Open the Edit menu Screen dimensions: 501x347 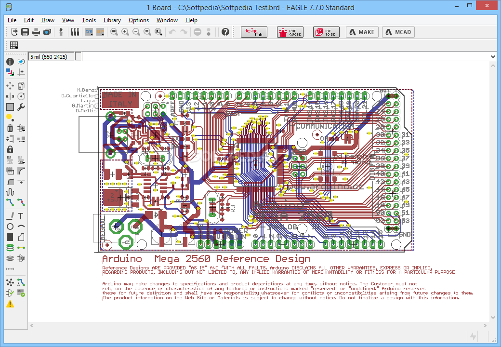point(29,20)
